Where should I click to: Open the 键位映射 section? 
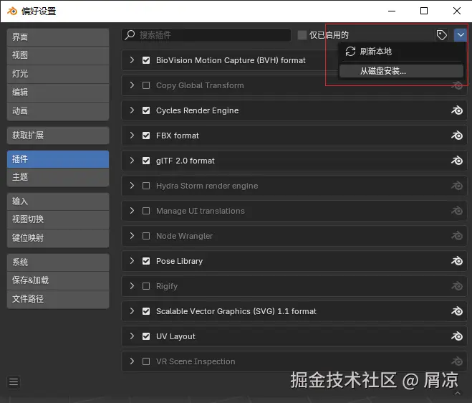pos(58,238)
